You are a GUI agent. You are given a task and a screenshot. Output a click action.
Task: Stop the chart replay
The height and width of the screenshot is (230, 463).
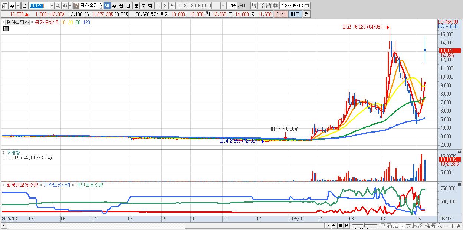click(x=341, y=226)
